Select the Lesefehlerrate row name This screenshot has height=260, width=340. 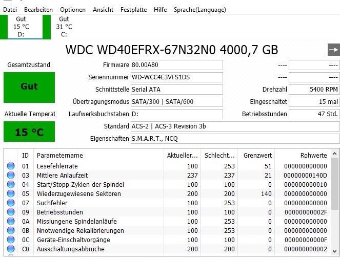pyautogui.click(x=57, y=166)
